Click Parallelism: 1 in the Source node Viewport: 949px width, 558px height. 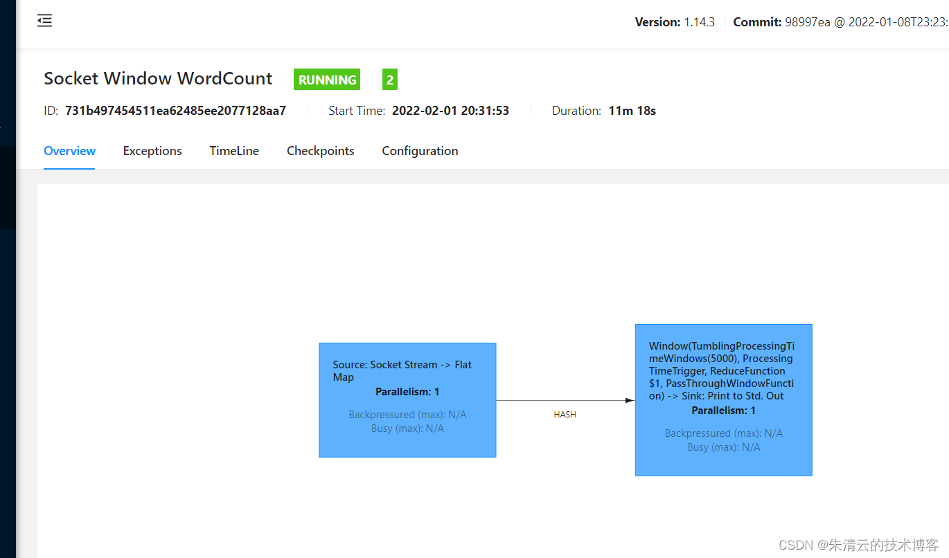(407, 392)
